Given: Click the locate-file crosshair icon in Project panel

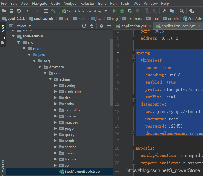Looking at the screenshot, I should coord(84,26).
